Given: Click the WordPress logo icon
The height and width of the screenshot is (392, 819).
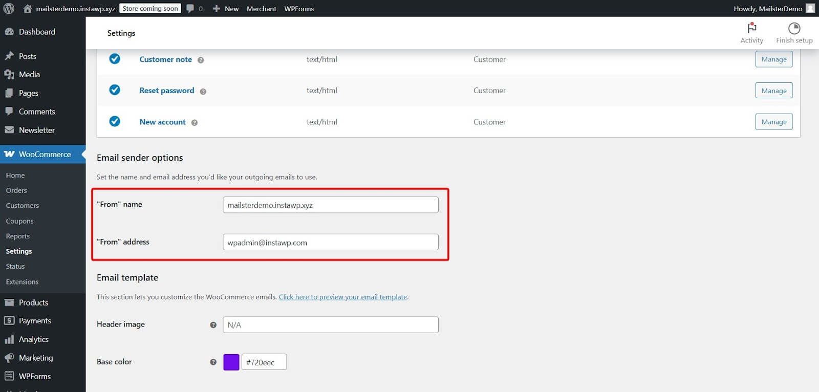Looking at the screenshot, I should point(9,8).
